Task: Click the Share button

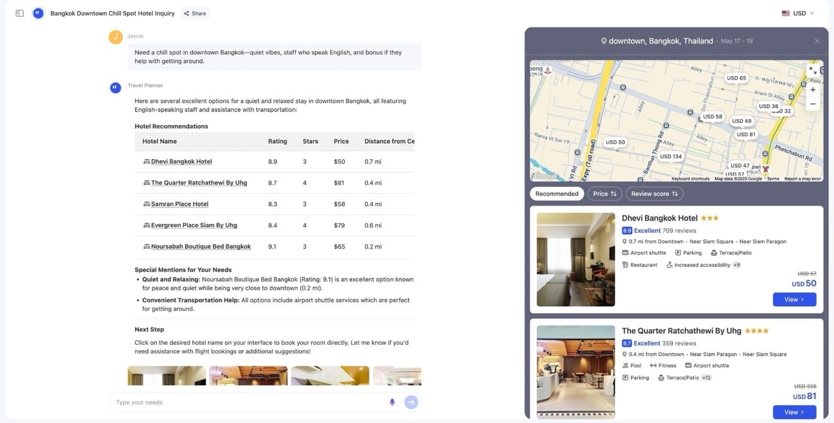Action: click(194, 13)
